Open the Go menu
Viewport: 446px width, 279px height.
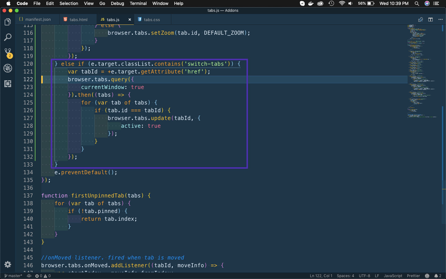coord(102,3)
